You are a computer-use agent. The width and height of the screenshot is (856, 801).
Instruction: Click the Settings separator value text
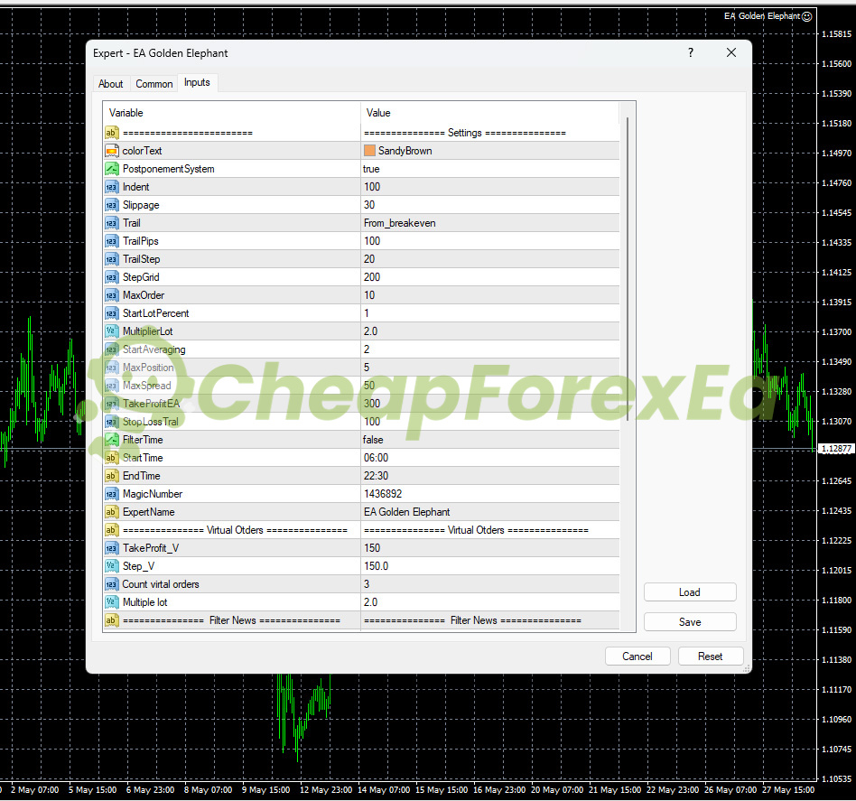pos(465,133)
